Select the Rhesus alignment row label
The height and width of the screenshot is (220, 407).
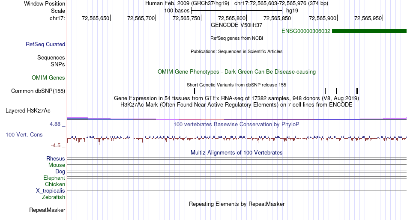pos(56,158)
